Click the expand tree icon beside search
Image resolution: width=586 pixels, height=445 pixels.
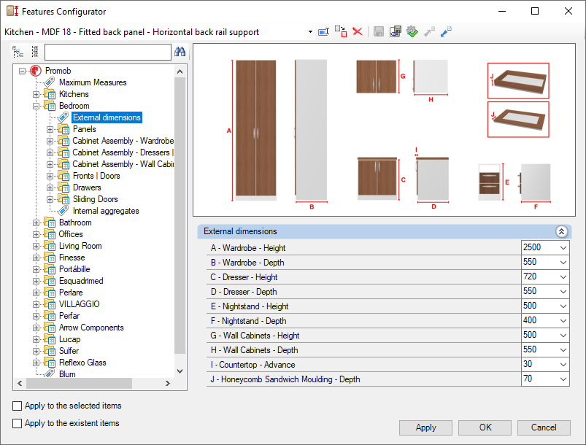[x=18, y=52]
